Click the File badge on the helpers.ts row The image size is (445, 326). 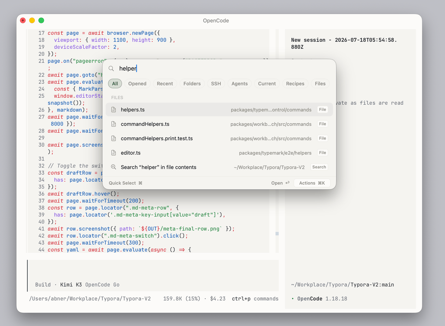[323, 110]
